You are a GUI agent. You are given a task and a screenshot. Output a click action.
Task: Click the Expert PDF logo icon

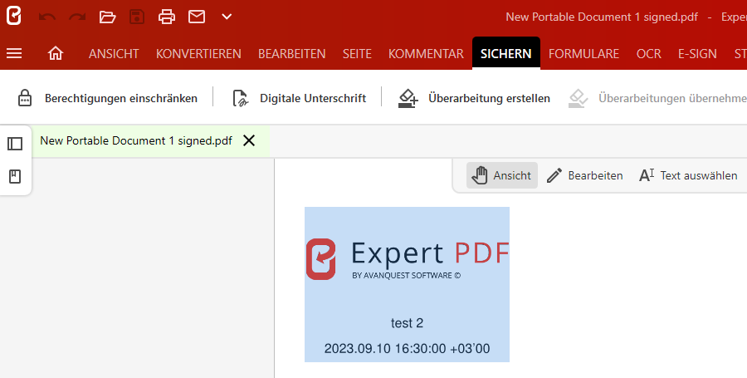pyautogui.click(x=14, y=16)
